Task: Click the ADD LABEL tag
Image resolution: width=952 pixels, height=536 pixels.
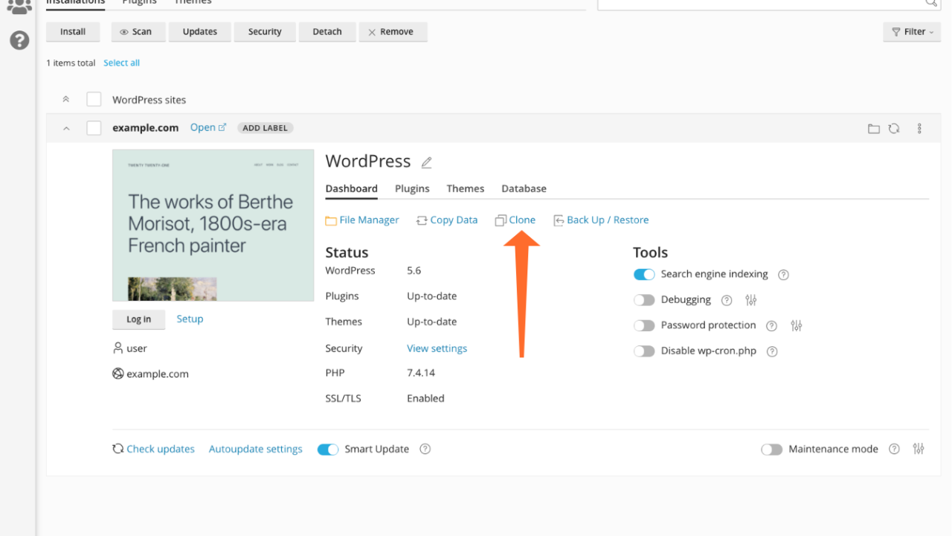Action: tap(266, 128)
